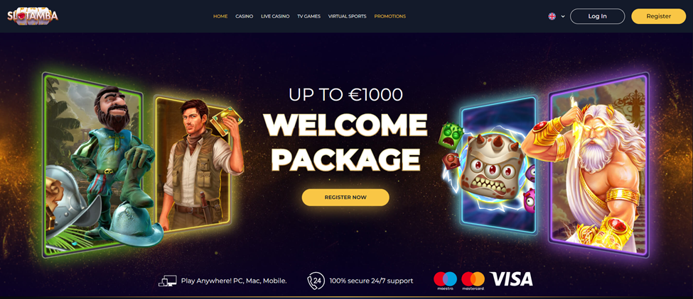Open the Casino menu item
The image size is (693, 299).
coord(245,16)
